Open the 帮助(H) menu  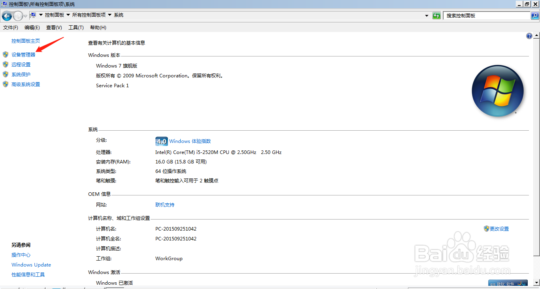(98, 28)
